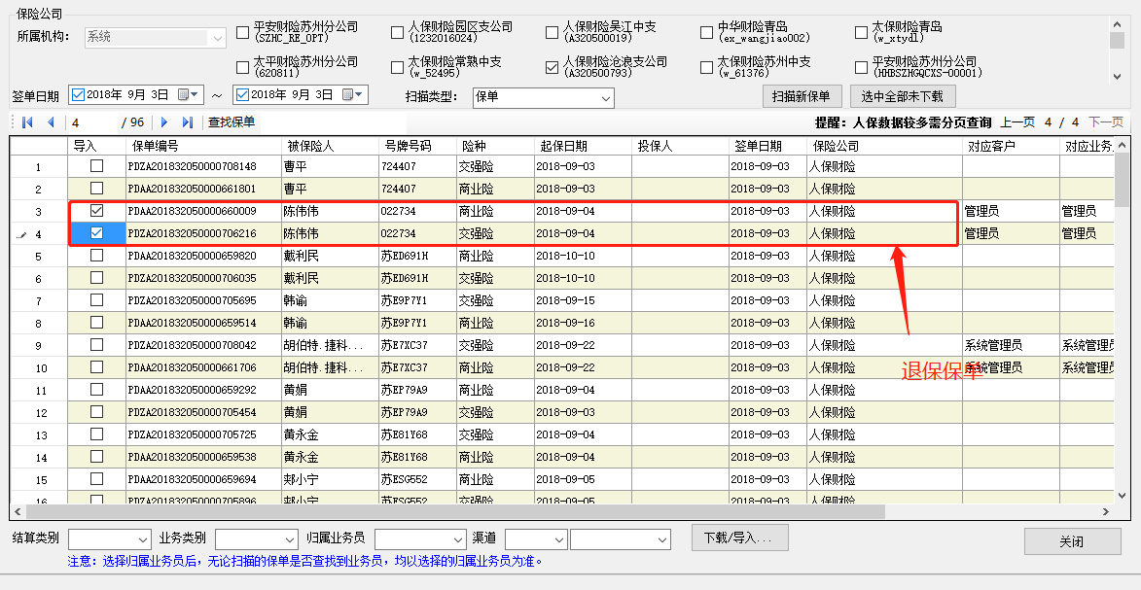Expand 扫描类型 dropdown showing 保单

[606, 98]
